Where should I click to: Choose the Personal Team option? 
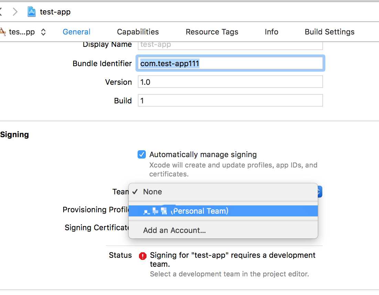coord(223,211)
